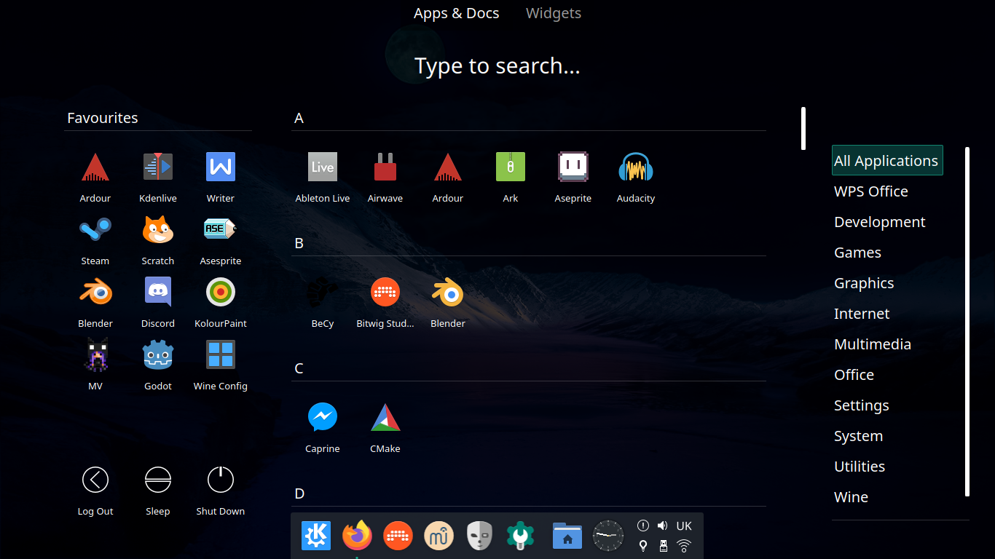The width and height of the screenshot is (995, 559).
Task: Open Scratch from Favourites
Action: (x=158, y=239)
